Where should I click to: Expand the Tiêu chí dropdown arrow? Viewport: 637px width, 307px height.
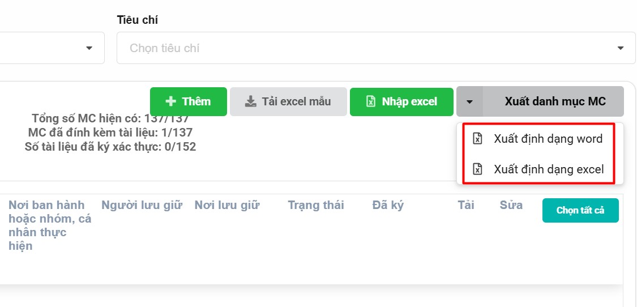point(621,48)
